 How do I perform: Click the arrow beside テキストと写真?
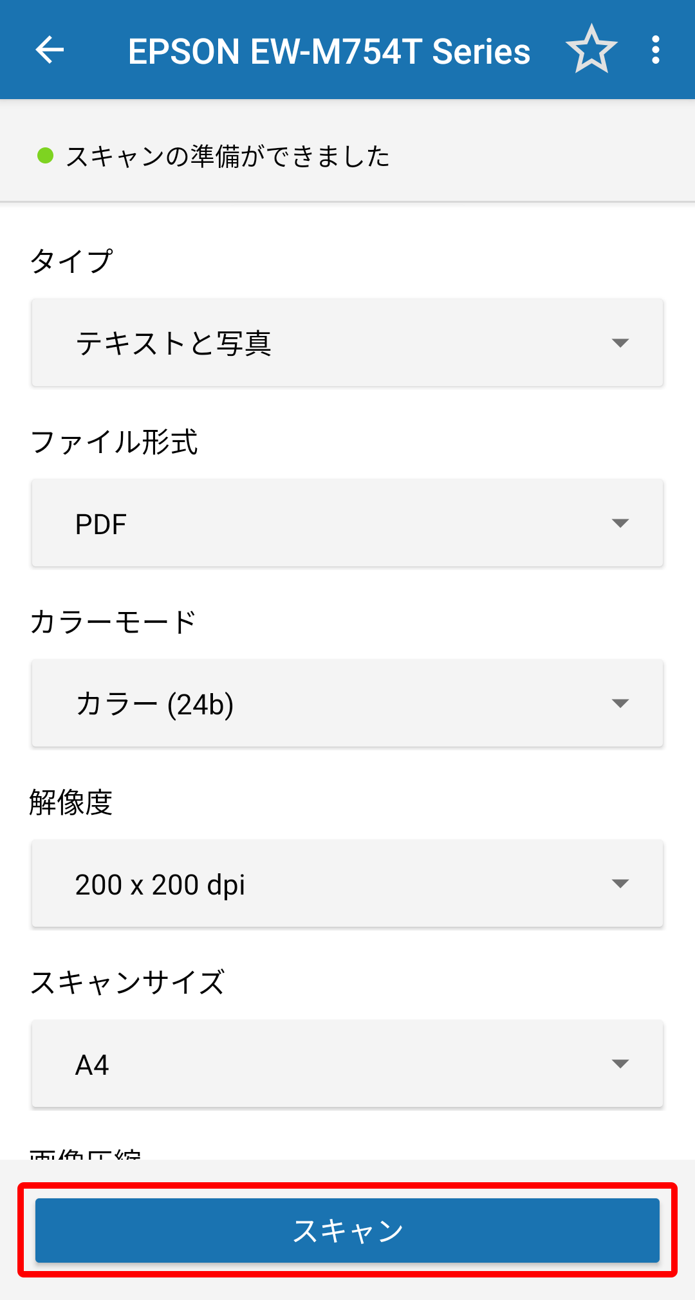pyautogui.click(x=620, y=343)
